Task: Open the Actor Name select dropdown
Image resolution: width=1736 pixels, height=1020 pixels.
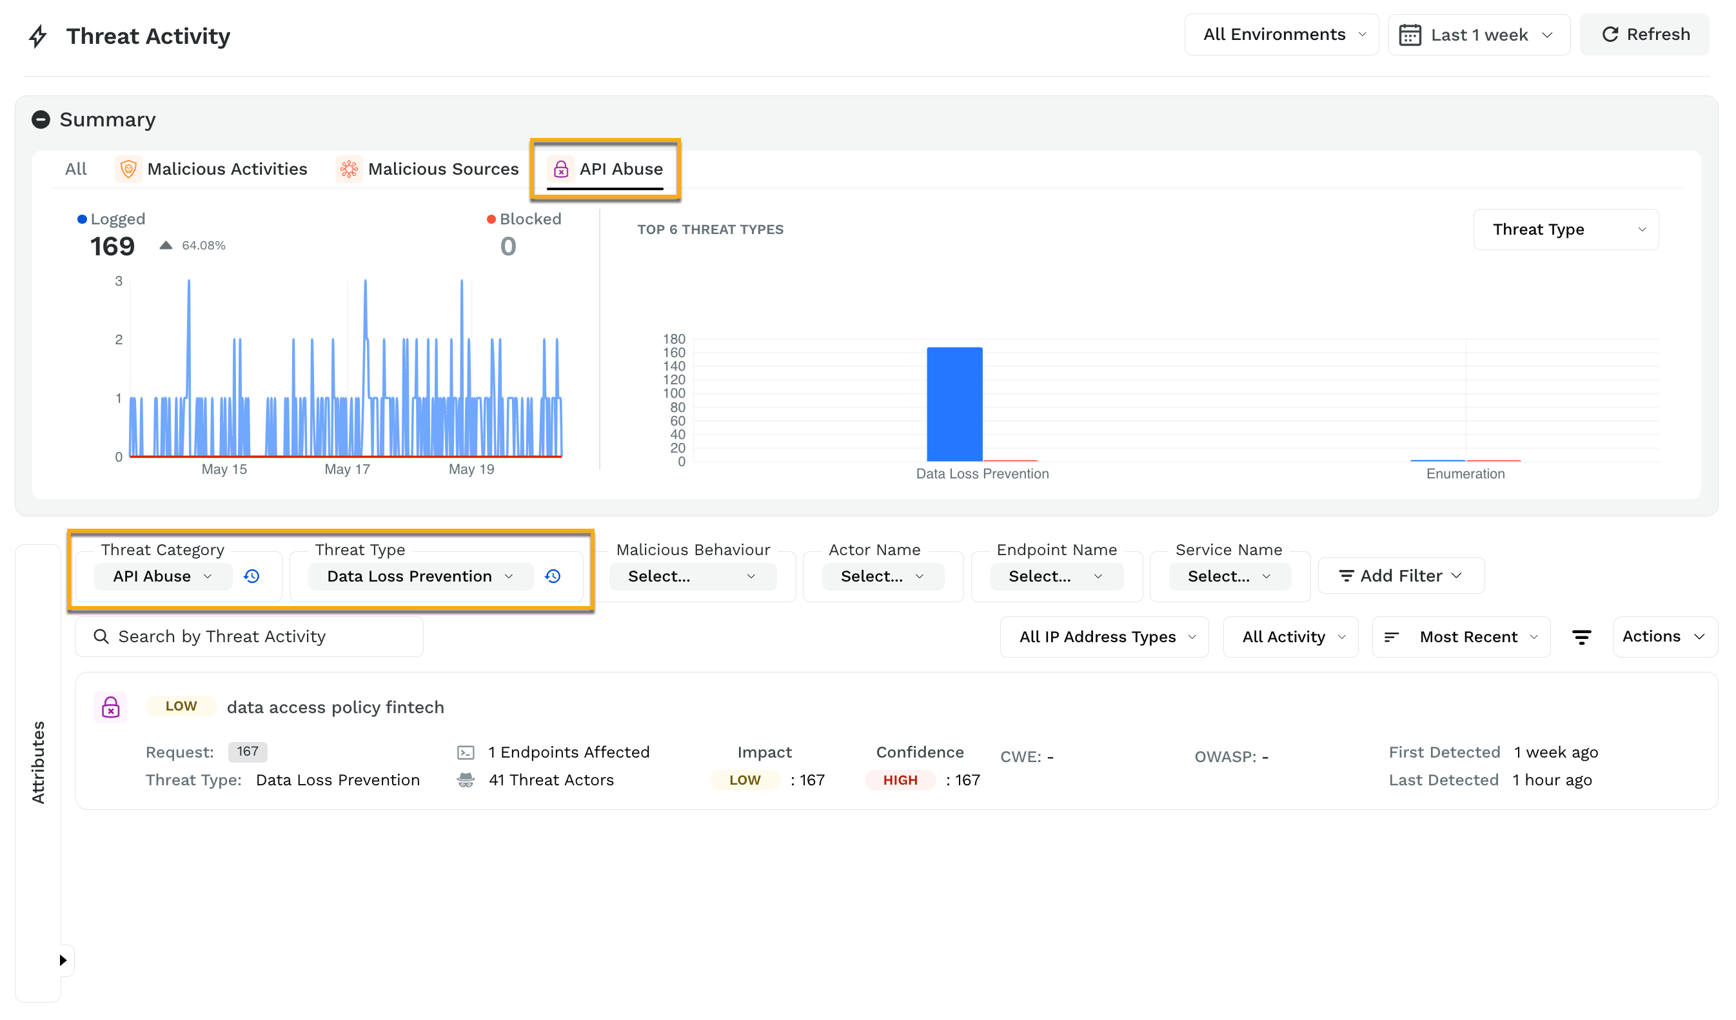Action: (x=882, y=576)
